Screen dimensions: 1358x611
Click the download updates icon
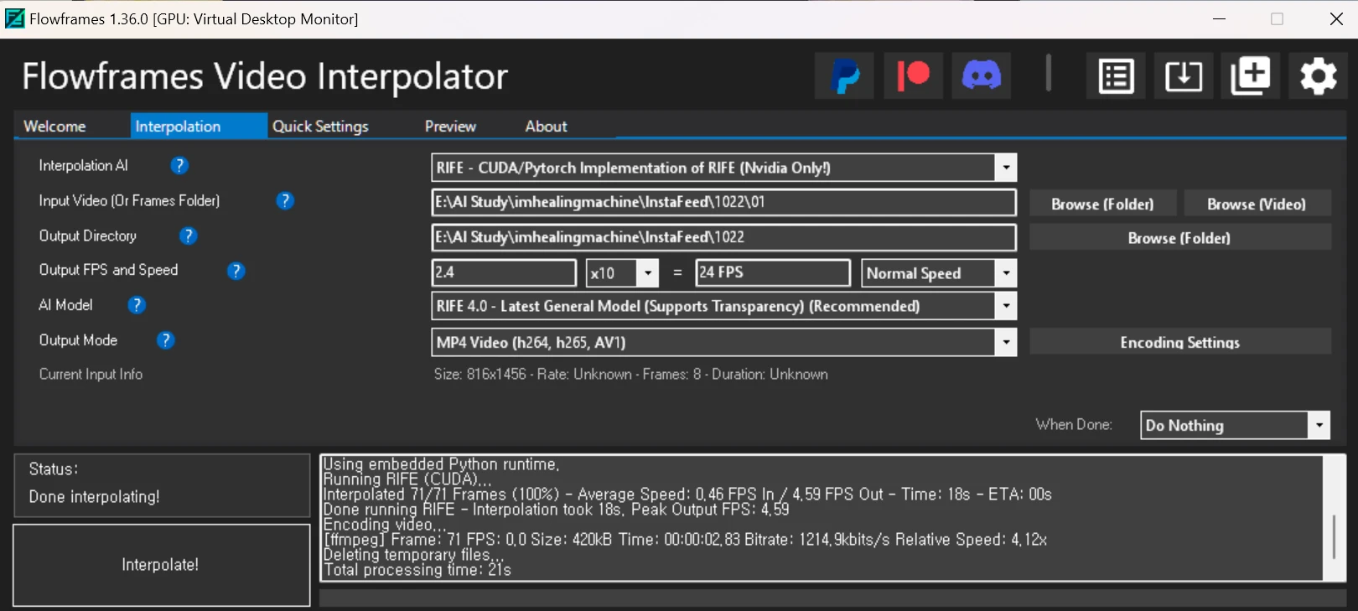1184,76
